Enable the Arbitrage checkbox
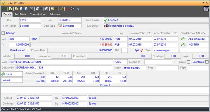This screenshot has height=112, width=210. click(x=3, y=33)
